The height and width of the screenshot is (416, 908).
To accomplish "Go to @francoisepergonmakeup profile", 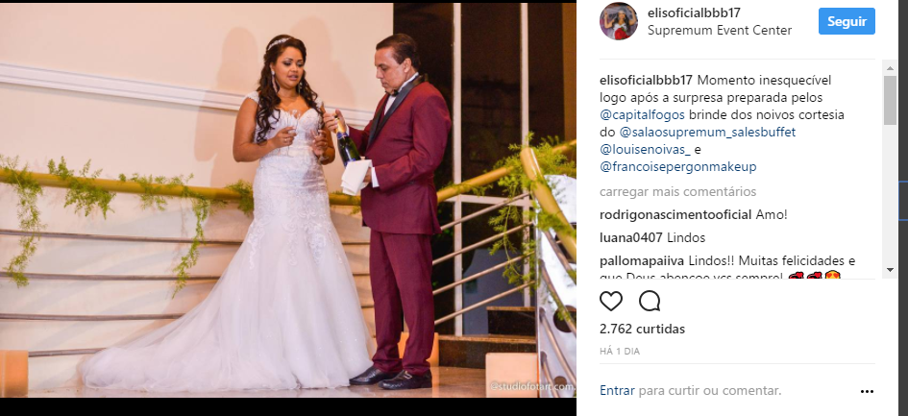I will 678,167.
